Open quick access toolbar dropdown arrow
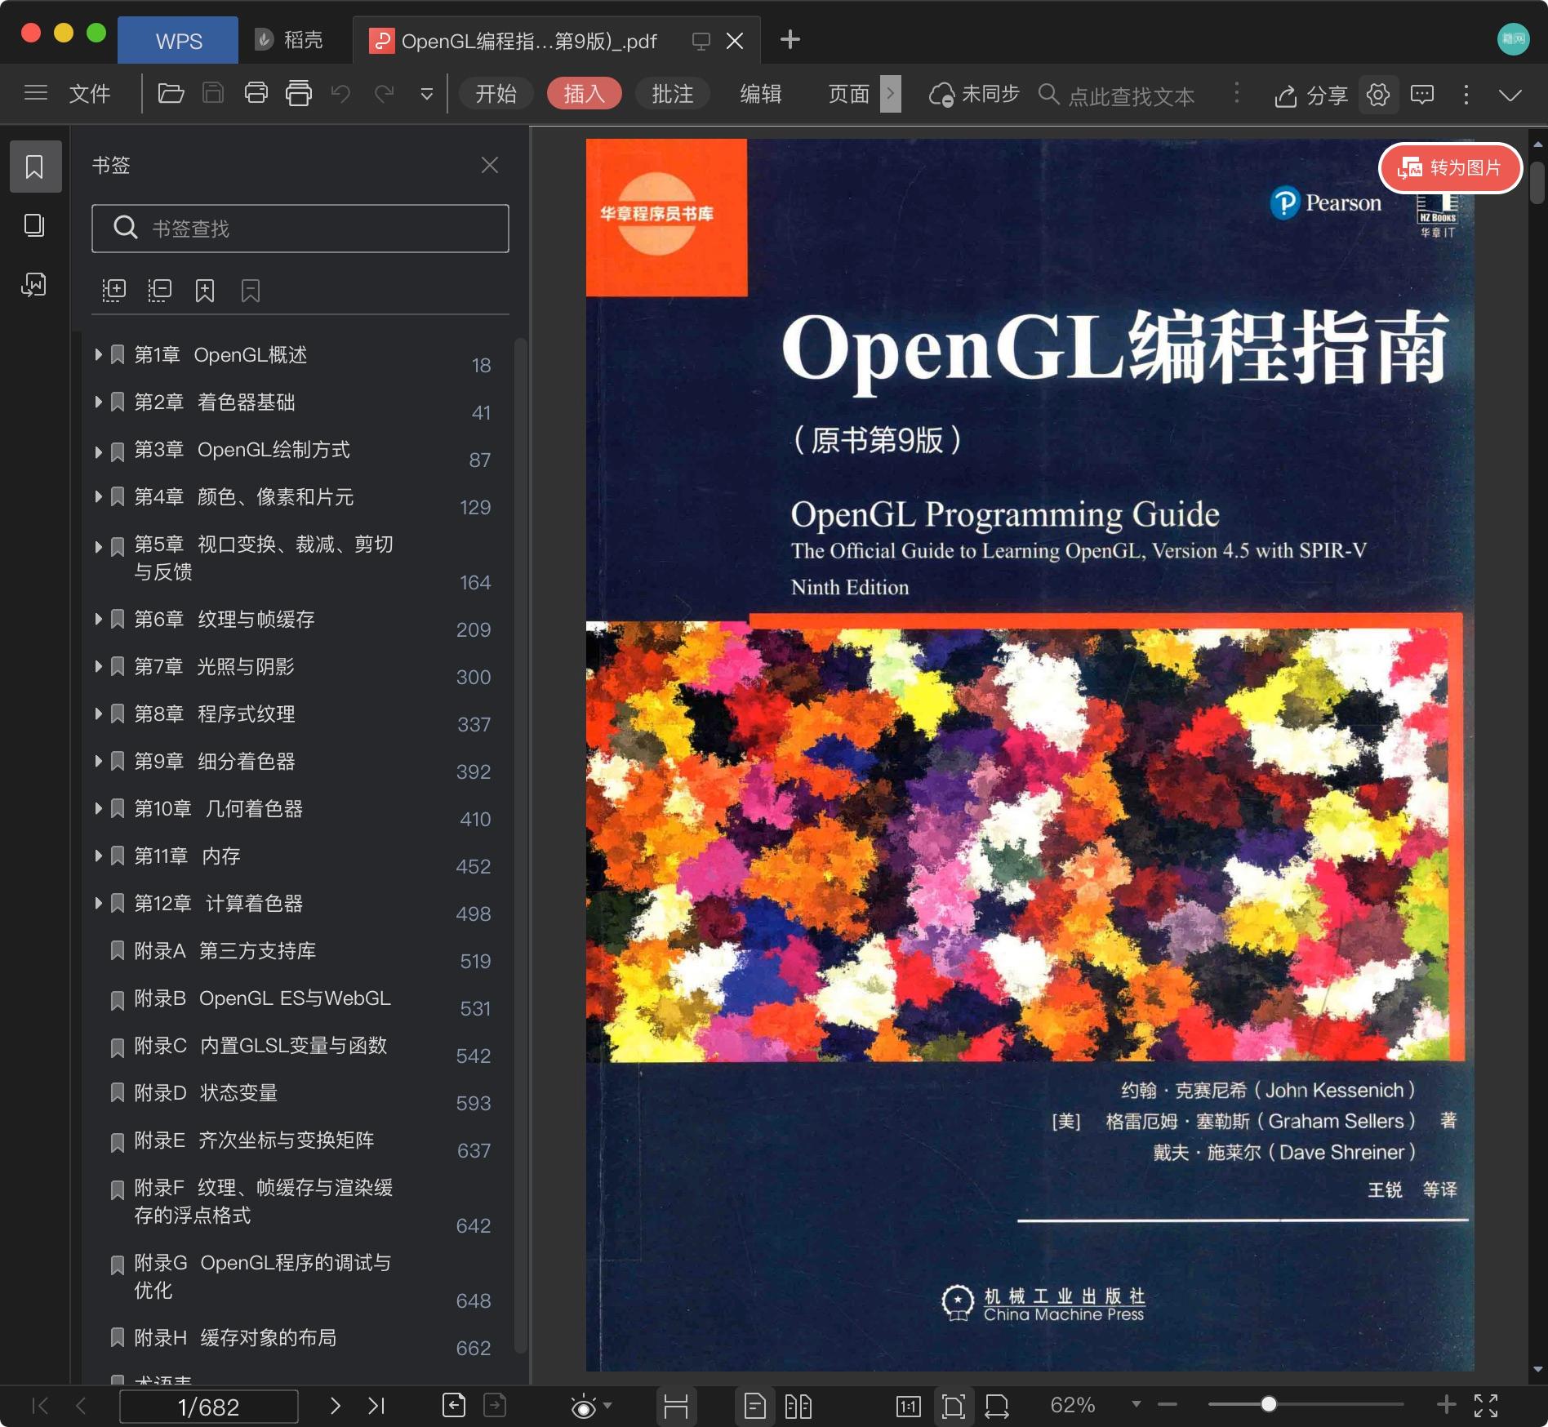Screen dimensions: 1548x1427 tap(426, 95)
